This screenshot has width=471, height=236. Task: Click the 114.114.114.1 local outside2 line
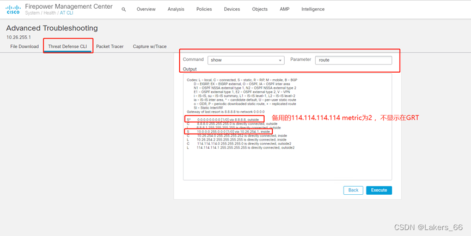[x=240, y=148]
